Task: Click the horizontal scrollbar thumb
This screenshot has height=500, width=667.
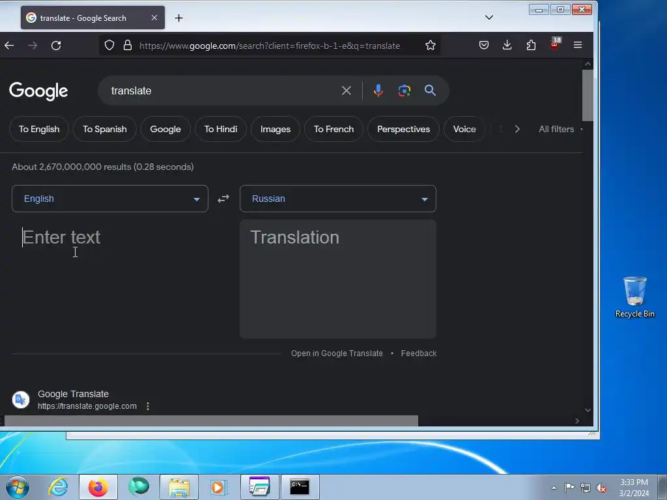Action: [211, 421]
